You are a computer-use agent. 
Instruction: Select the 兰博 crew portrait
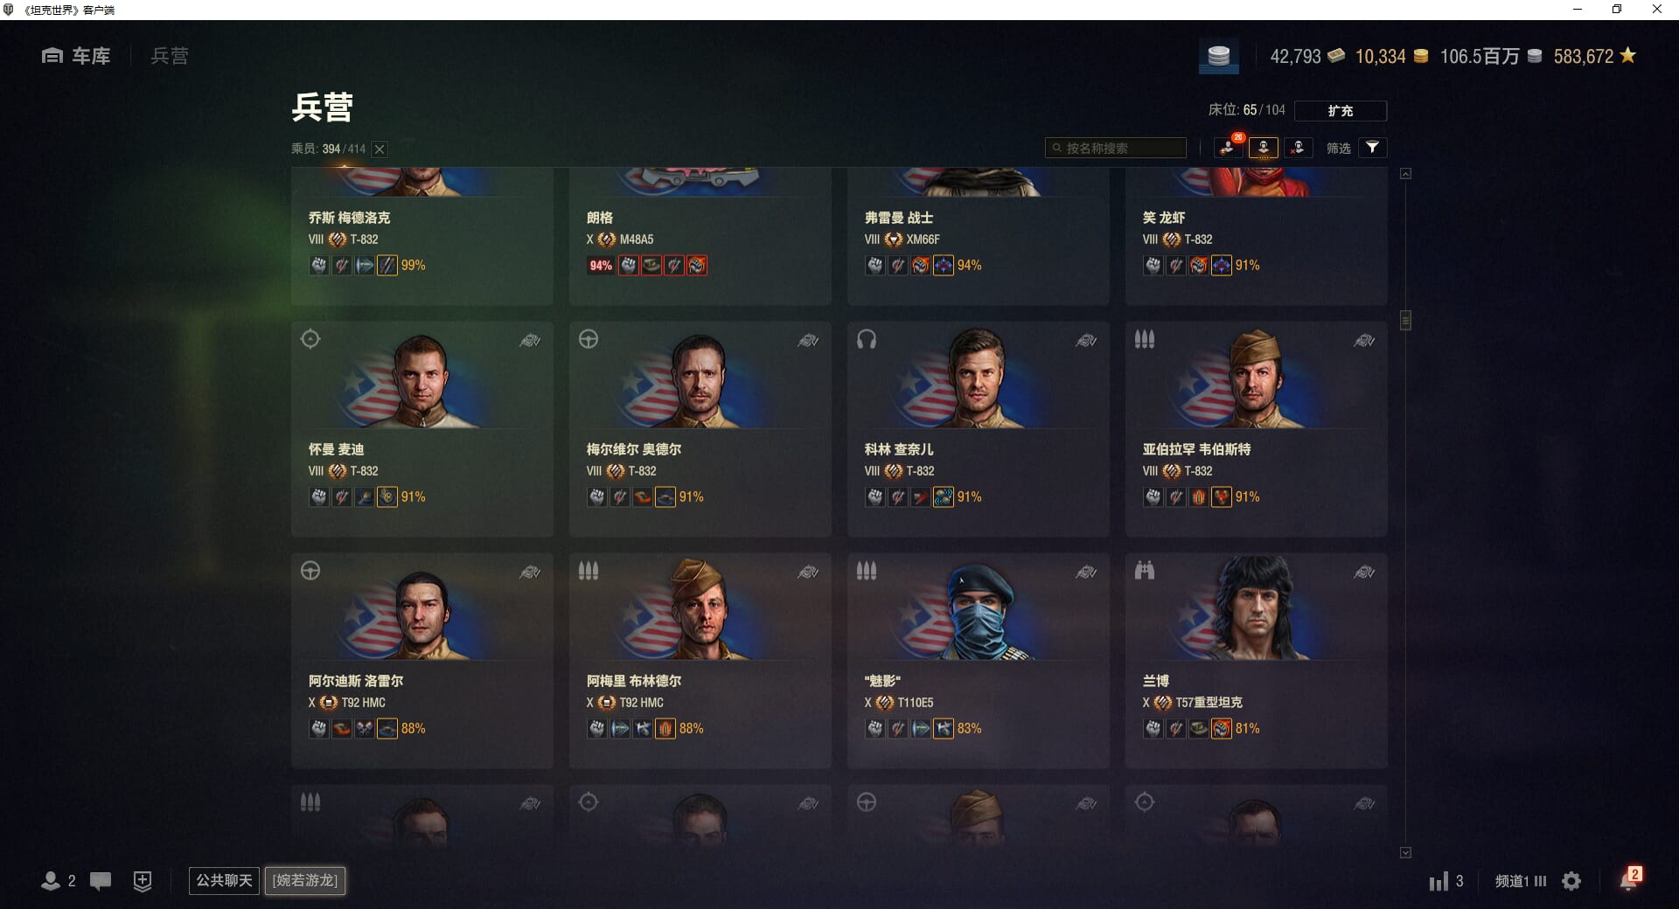[1256, 609]
